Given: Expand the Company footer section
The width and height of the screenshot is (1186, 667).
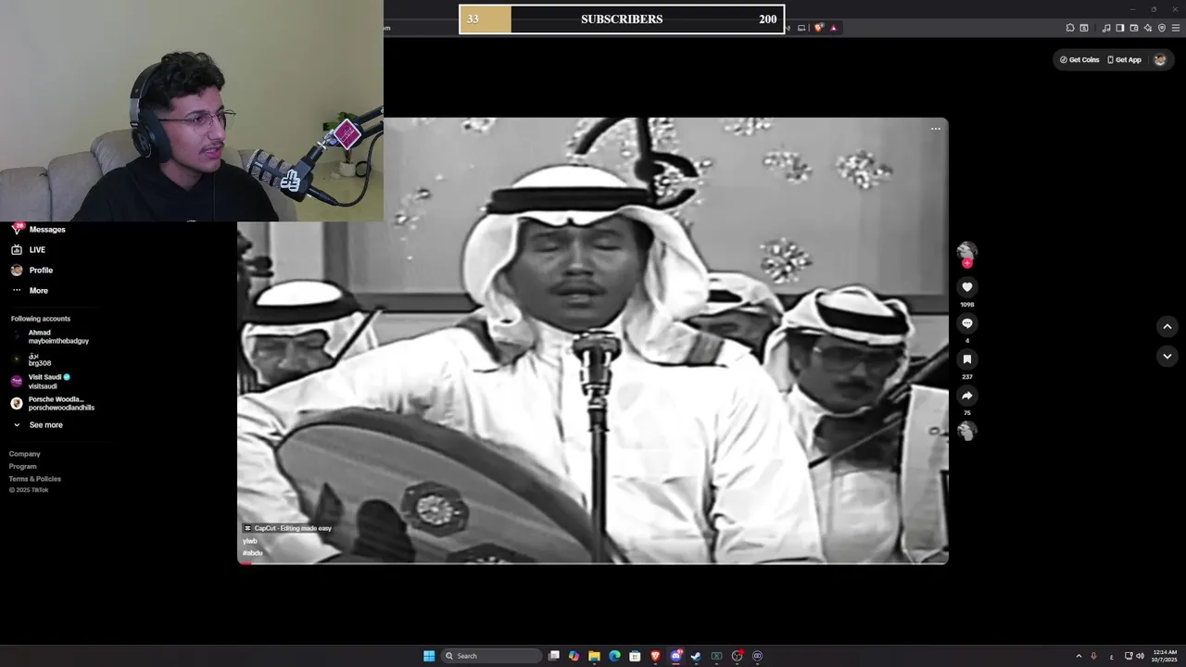Looking at the screenshot, I should click(25, 454).
